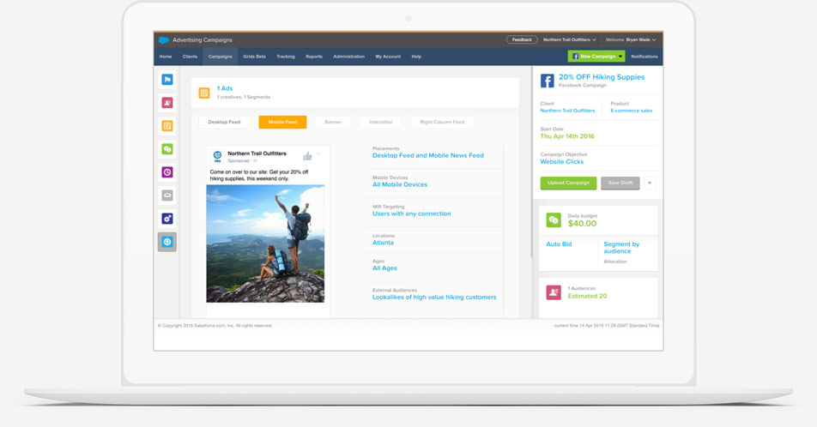
Task: Click the blue flag icon in sidebar
Action: tap(167, 80)
